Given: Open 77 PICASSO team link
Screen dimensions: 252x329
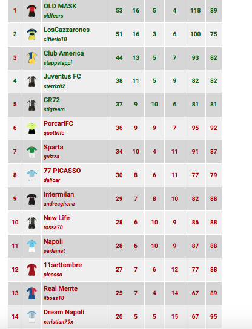Looking at the screenshot, I should pyautogui.click(x=62, y=171).
